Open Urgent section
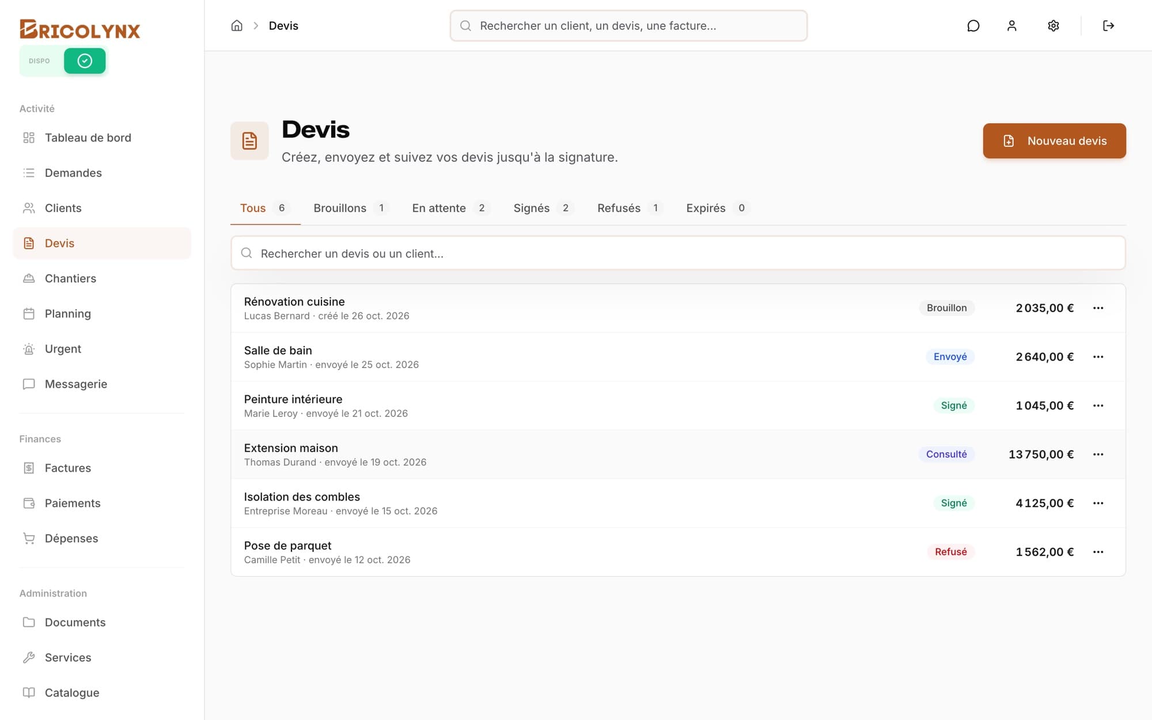Screen dimensions: 1152x720 (x=102, y=348)
